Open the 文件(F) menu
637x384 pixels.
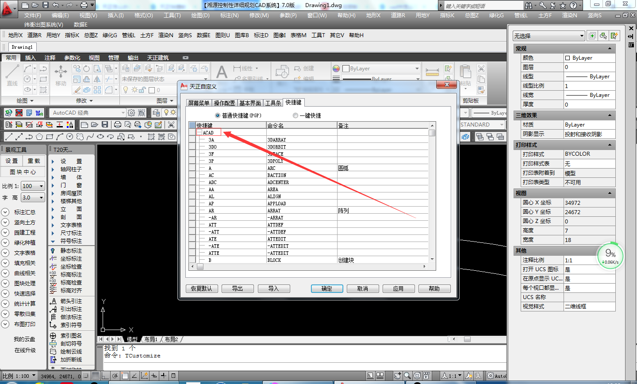(x=33, y=15)
